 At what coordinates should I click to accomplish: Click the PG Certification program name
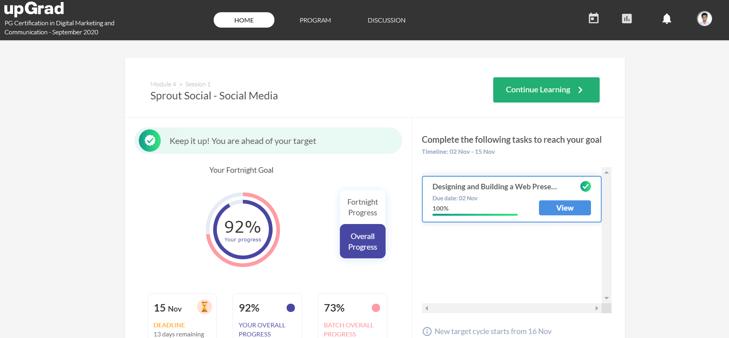click(x=60, y=28)
